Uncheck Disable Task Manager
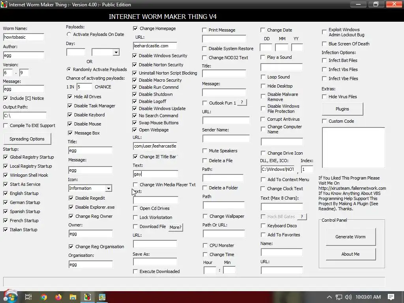404x303 pixels. click(x=69, y=106)
